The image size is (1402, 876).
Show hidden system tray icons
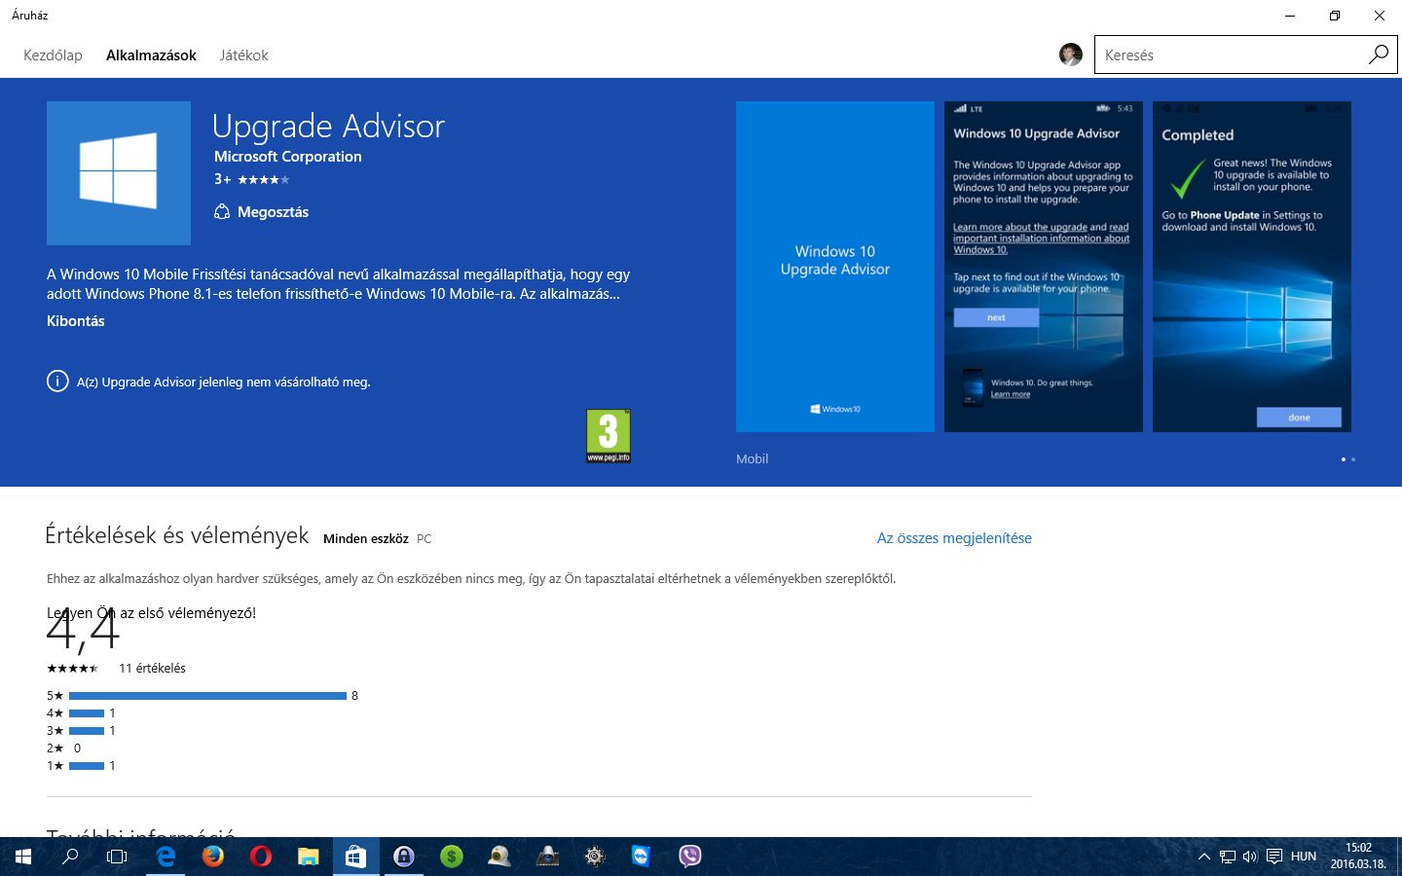[x=1204, y=857]
